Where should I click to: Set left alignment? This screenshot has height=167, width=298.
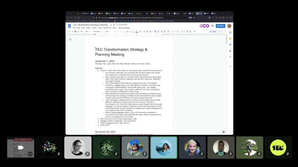(155, 32)
